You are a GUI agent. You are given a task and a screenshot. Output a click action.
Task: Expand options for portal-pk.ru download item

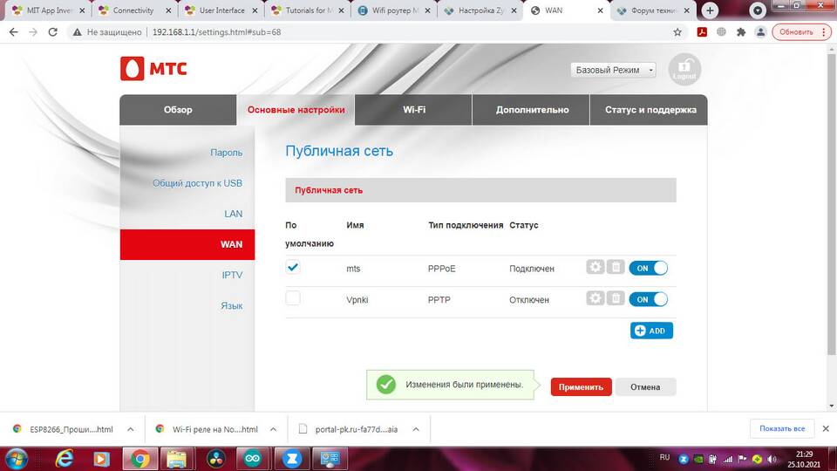point(415,429)
